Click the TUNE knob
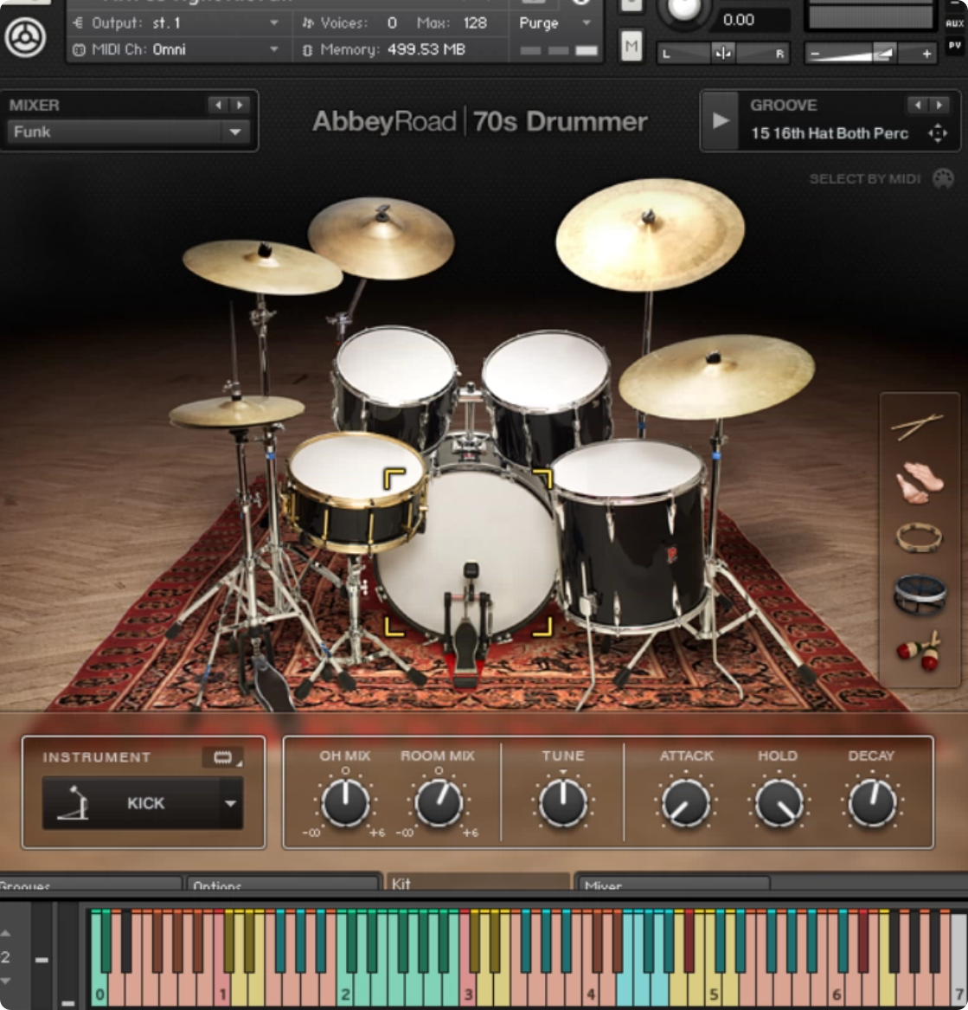The width and height of the screenshot is (968, 1010). [x=562, y=802]
